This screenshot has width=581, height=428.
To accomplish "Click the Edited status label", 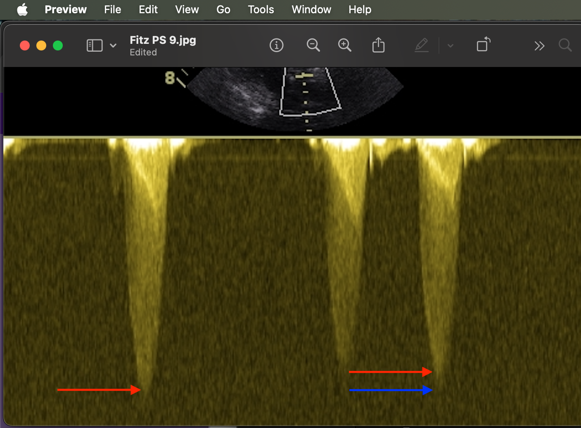I will [143, 53].
